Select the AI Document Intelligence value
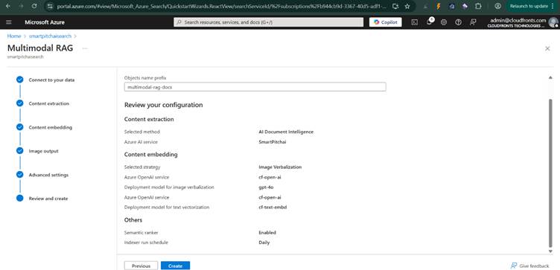The image size is (560, 270). tap(286, 132)
